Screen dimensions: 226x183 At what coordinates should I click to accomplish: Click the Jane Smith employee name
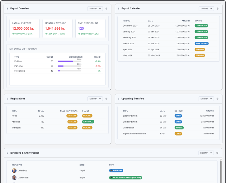click(23, 178)
